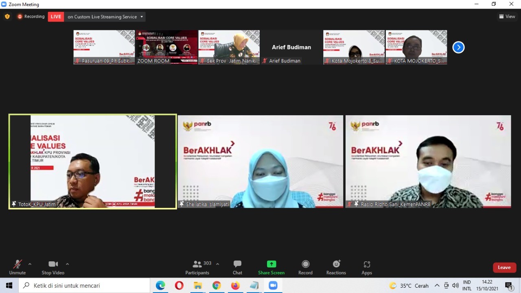Toggle the Record button
Viewport: 521px width, 293px height.
point(305,265)
